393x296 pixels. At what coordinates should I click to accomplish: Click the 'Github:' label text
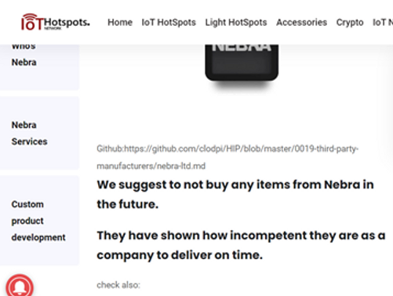(110, 149)
